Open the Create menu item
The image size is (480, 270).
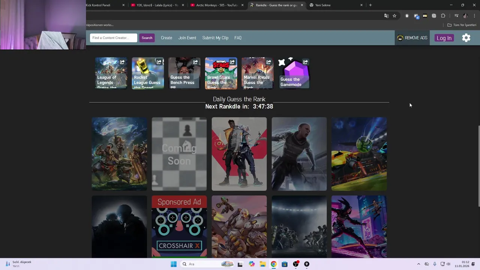click(x=166, y=38)
